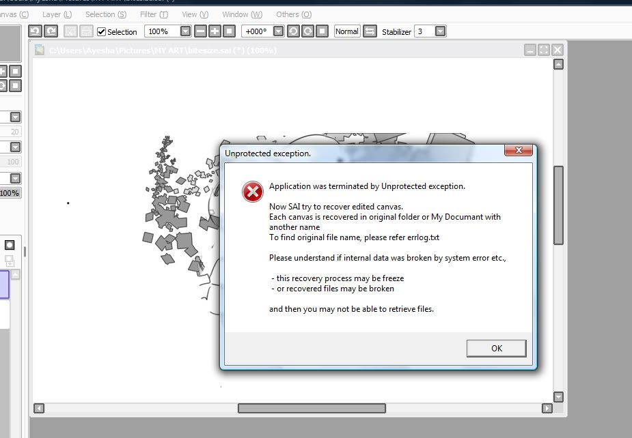Viewport: 632px width, 438px height.
Task: Open the Window (W) menu
Action: pos(243,14)
